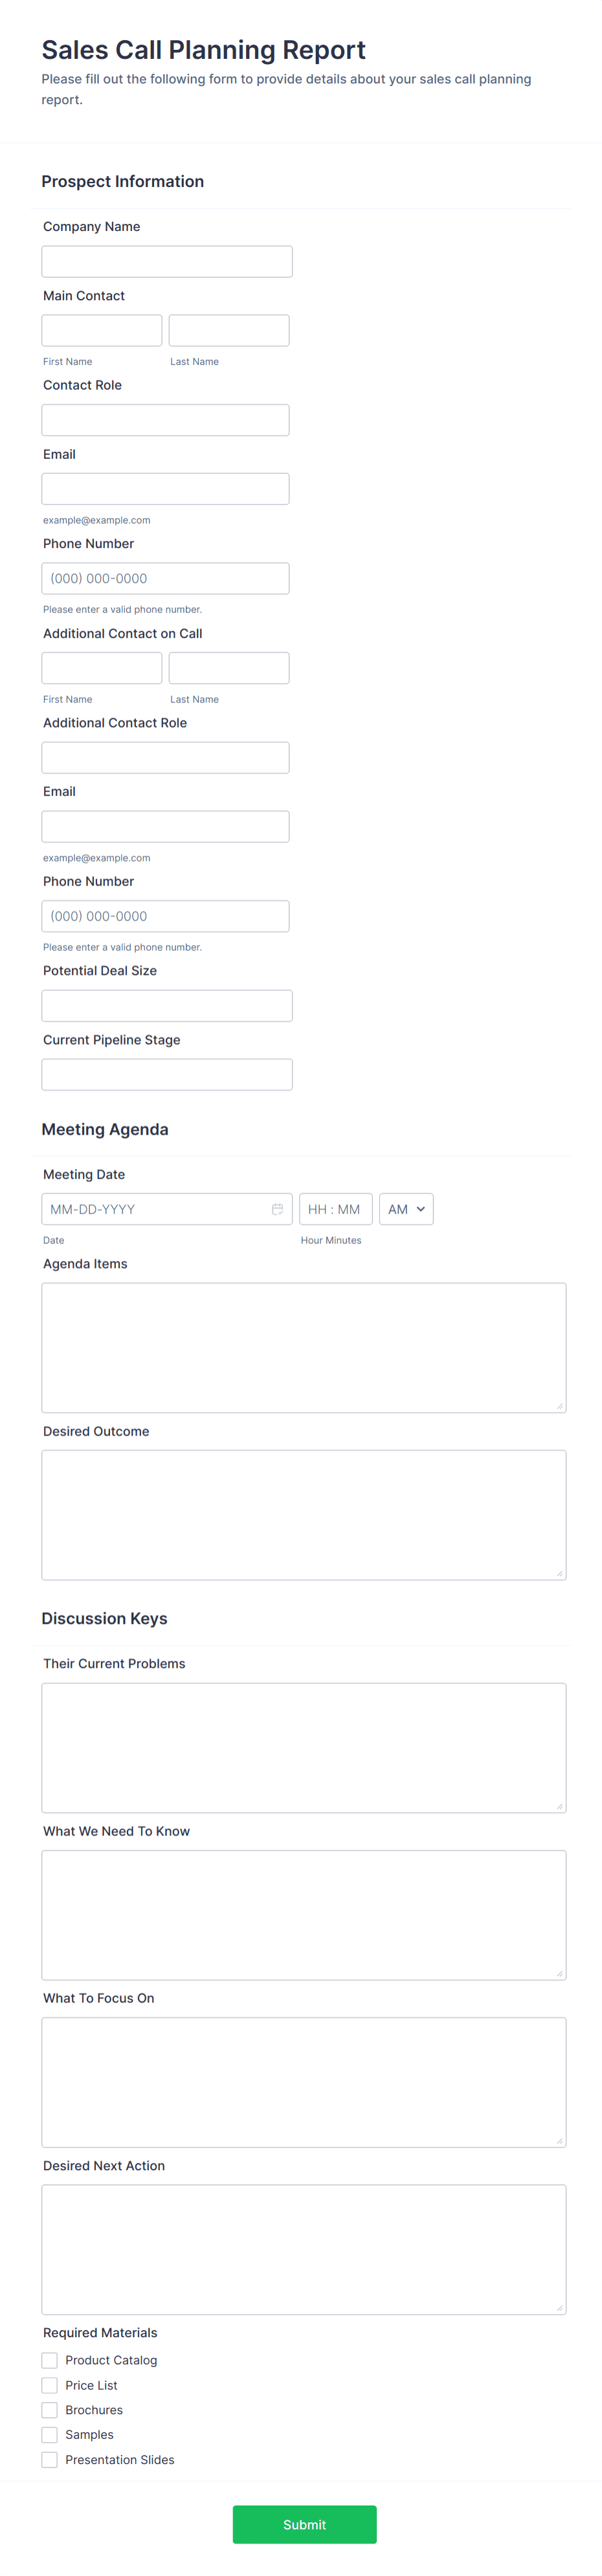
Task: Open the calendar date picker icon
Action: point(277,1208)
